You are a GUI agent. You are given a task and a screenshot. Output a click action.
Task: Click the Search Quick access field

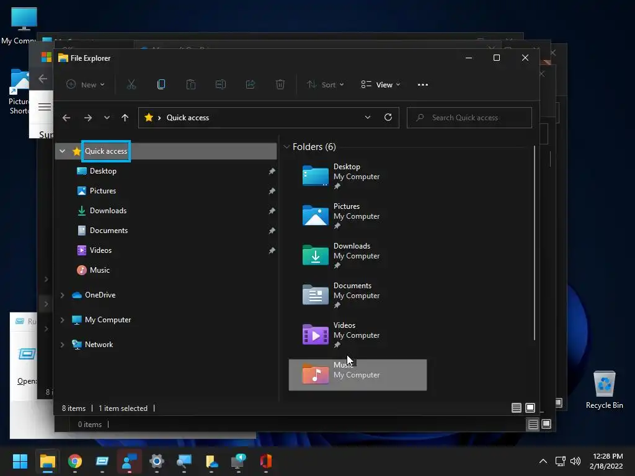(x=469, y=118)
